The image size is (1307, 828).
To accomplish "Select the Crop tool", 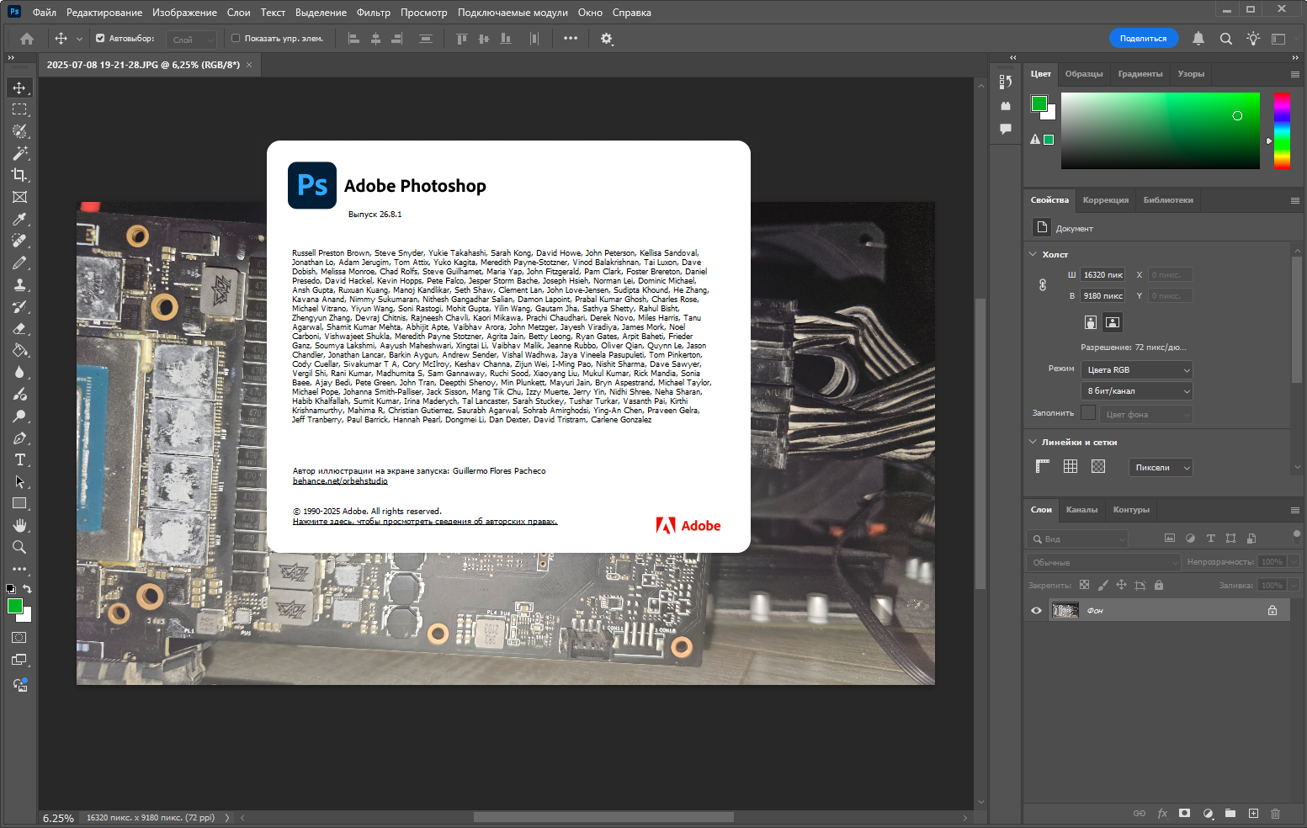I will coord(19,175).
